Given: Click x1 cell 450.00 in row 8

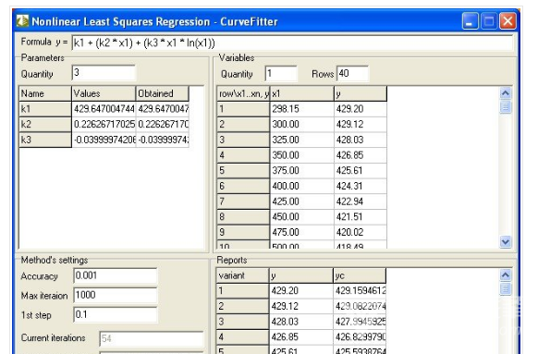Looking at the screenshot, I should 302,217.
